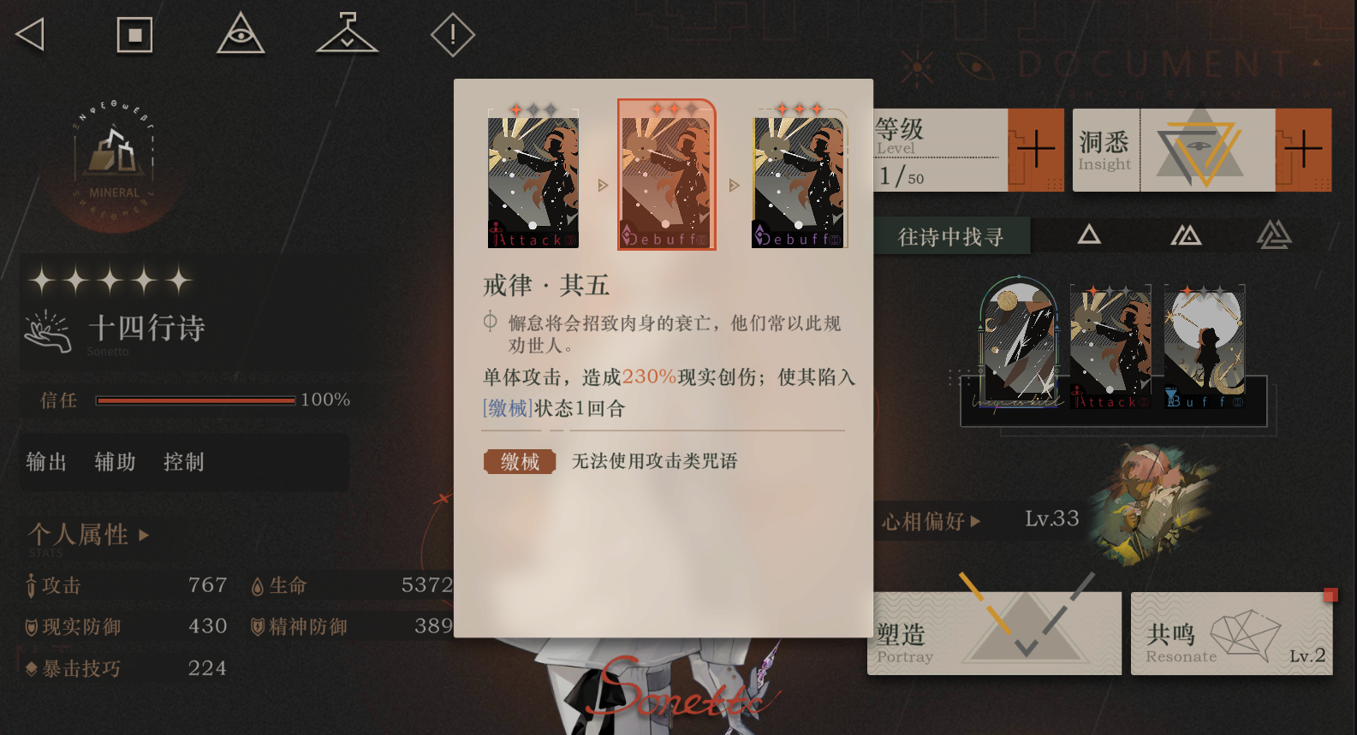Image resolution: width=1357 pixels, height=735 pixels.
Task: Open the wardrobe hanger icon
Action: coord(347,33)
